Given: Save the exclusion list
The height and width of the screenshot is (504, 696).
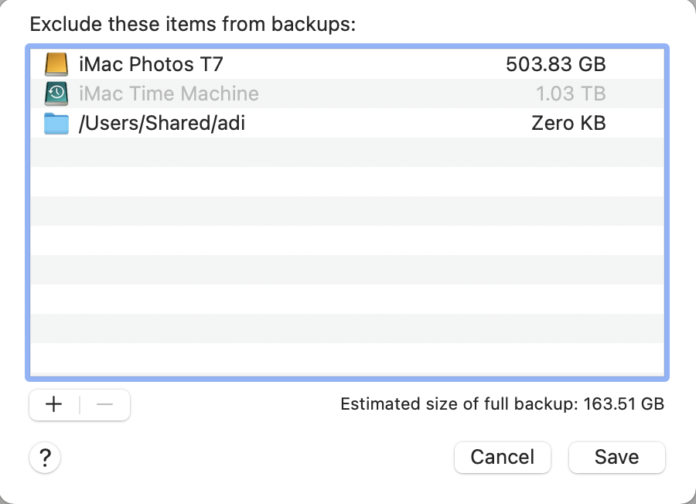Looking at the screenshot, I should [617, 458].
